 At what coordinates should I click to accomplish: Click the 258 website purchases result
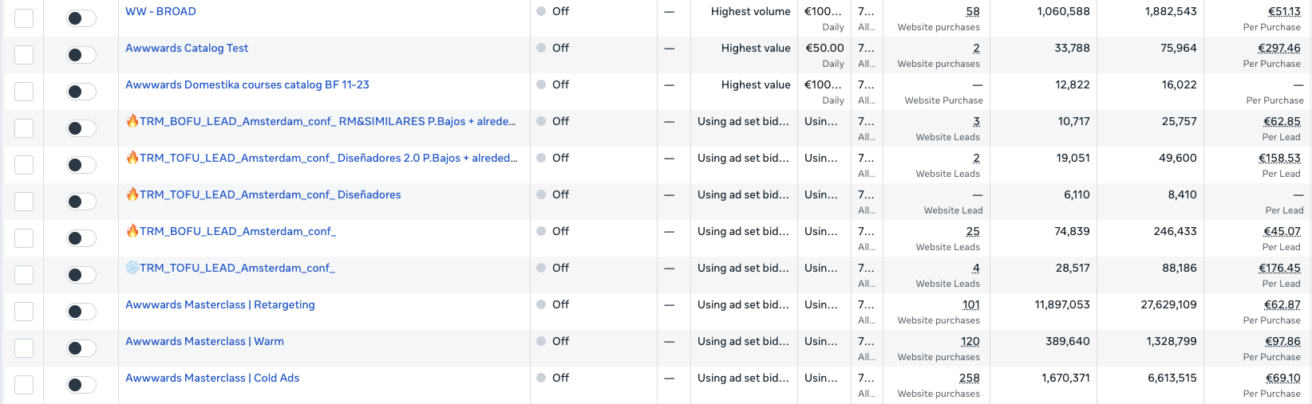[969, 379]
